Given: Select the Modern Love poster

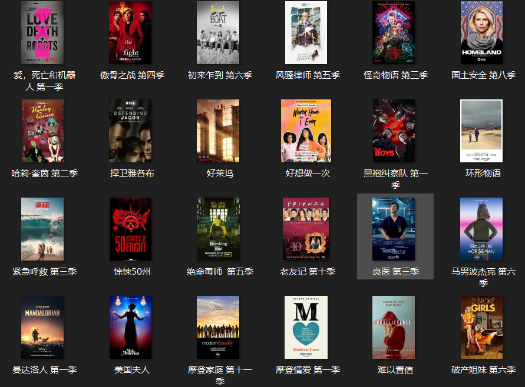Looking at the screenshot, I should pyautogui.click(x=306, y=327).
